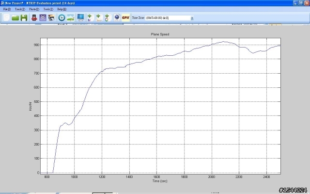Click the blue clock icon
310x194 pixels.
point(62,18)
